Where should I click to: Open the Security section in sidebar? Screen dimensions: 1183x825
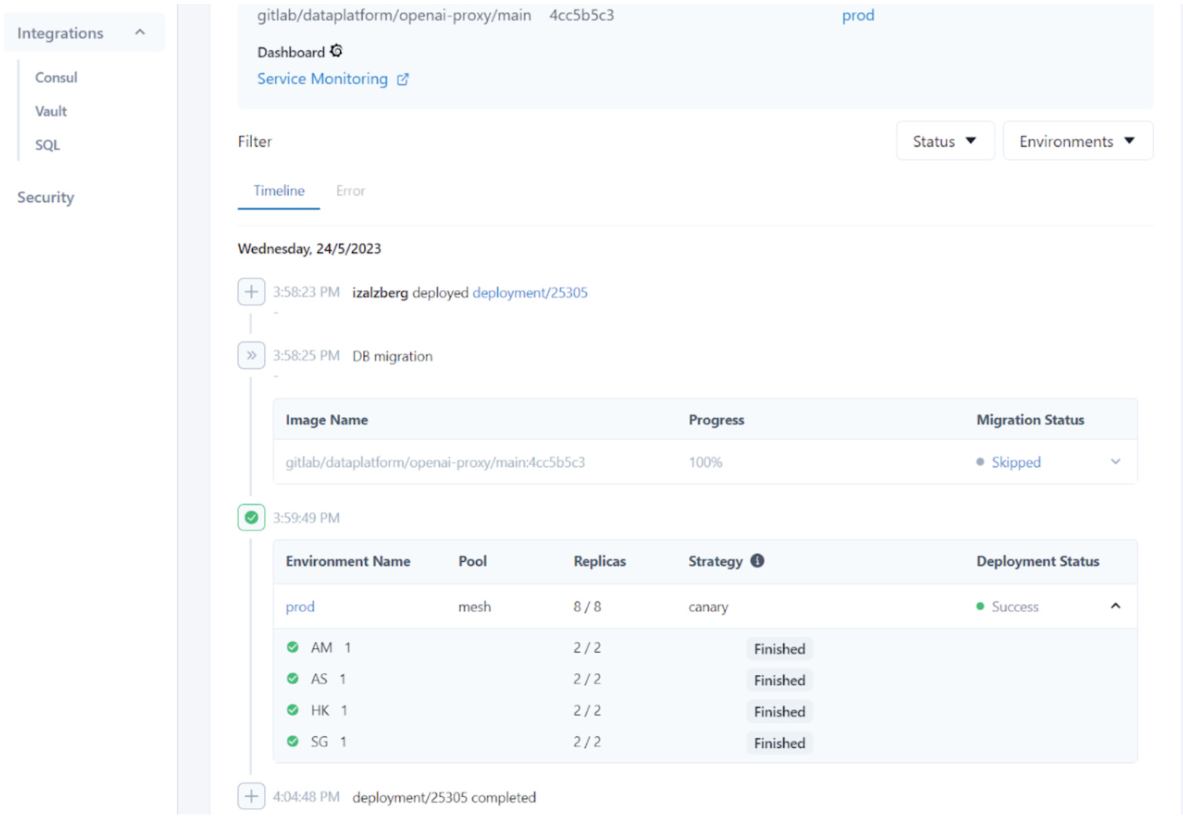pyautogui.click(x=45, y=197)
